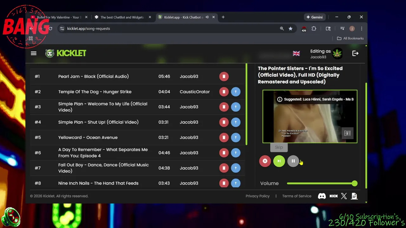The height and width of the screenshot is (228, 406).
Task: Open a new browser tab
Action: [223, 17]
